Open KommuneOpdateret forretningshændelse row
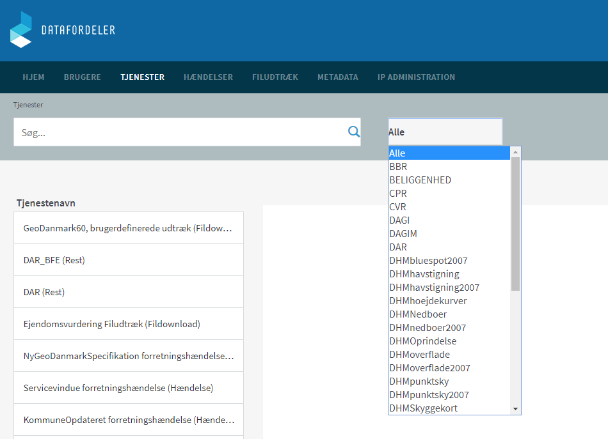This screenshot has width=608, height=439. pyautogui.click(x=129, y=420)
